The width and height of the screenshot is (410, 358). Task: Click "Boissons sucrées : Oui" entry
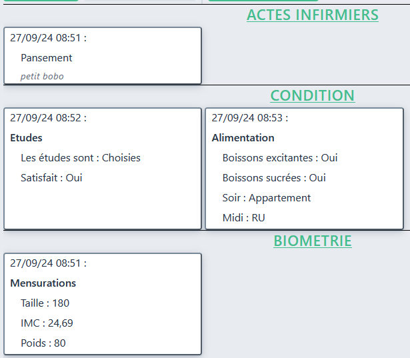[x=274, y=178]
